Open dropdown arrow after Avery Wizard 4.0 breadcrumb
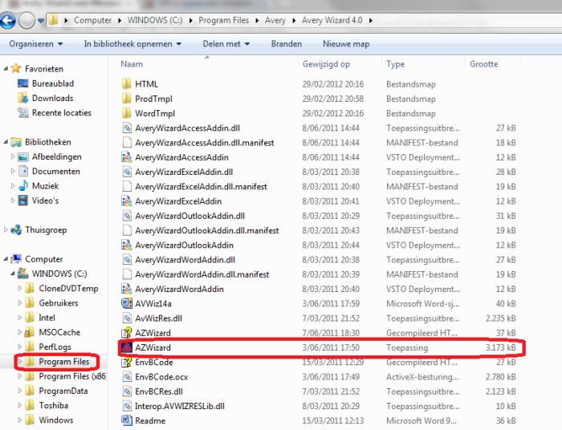 point(370,20)
